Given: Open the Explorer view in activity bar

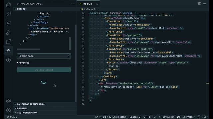Looking at the screenshot, I should coord(8,5).
